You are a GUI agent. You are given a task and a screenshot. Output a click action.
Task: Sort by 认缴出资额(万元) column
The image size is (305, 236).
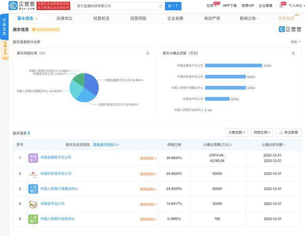tap(218, 145)
